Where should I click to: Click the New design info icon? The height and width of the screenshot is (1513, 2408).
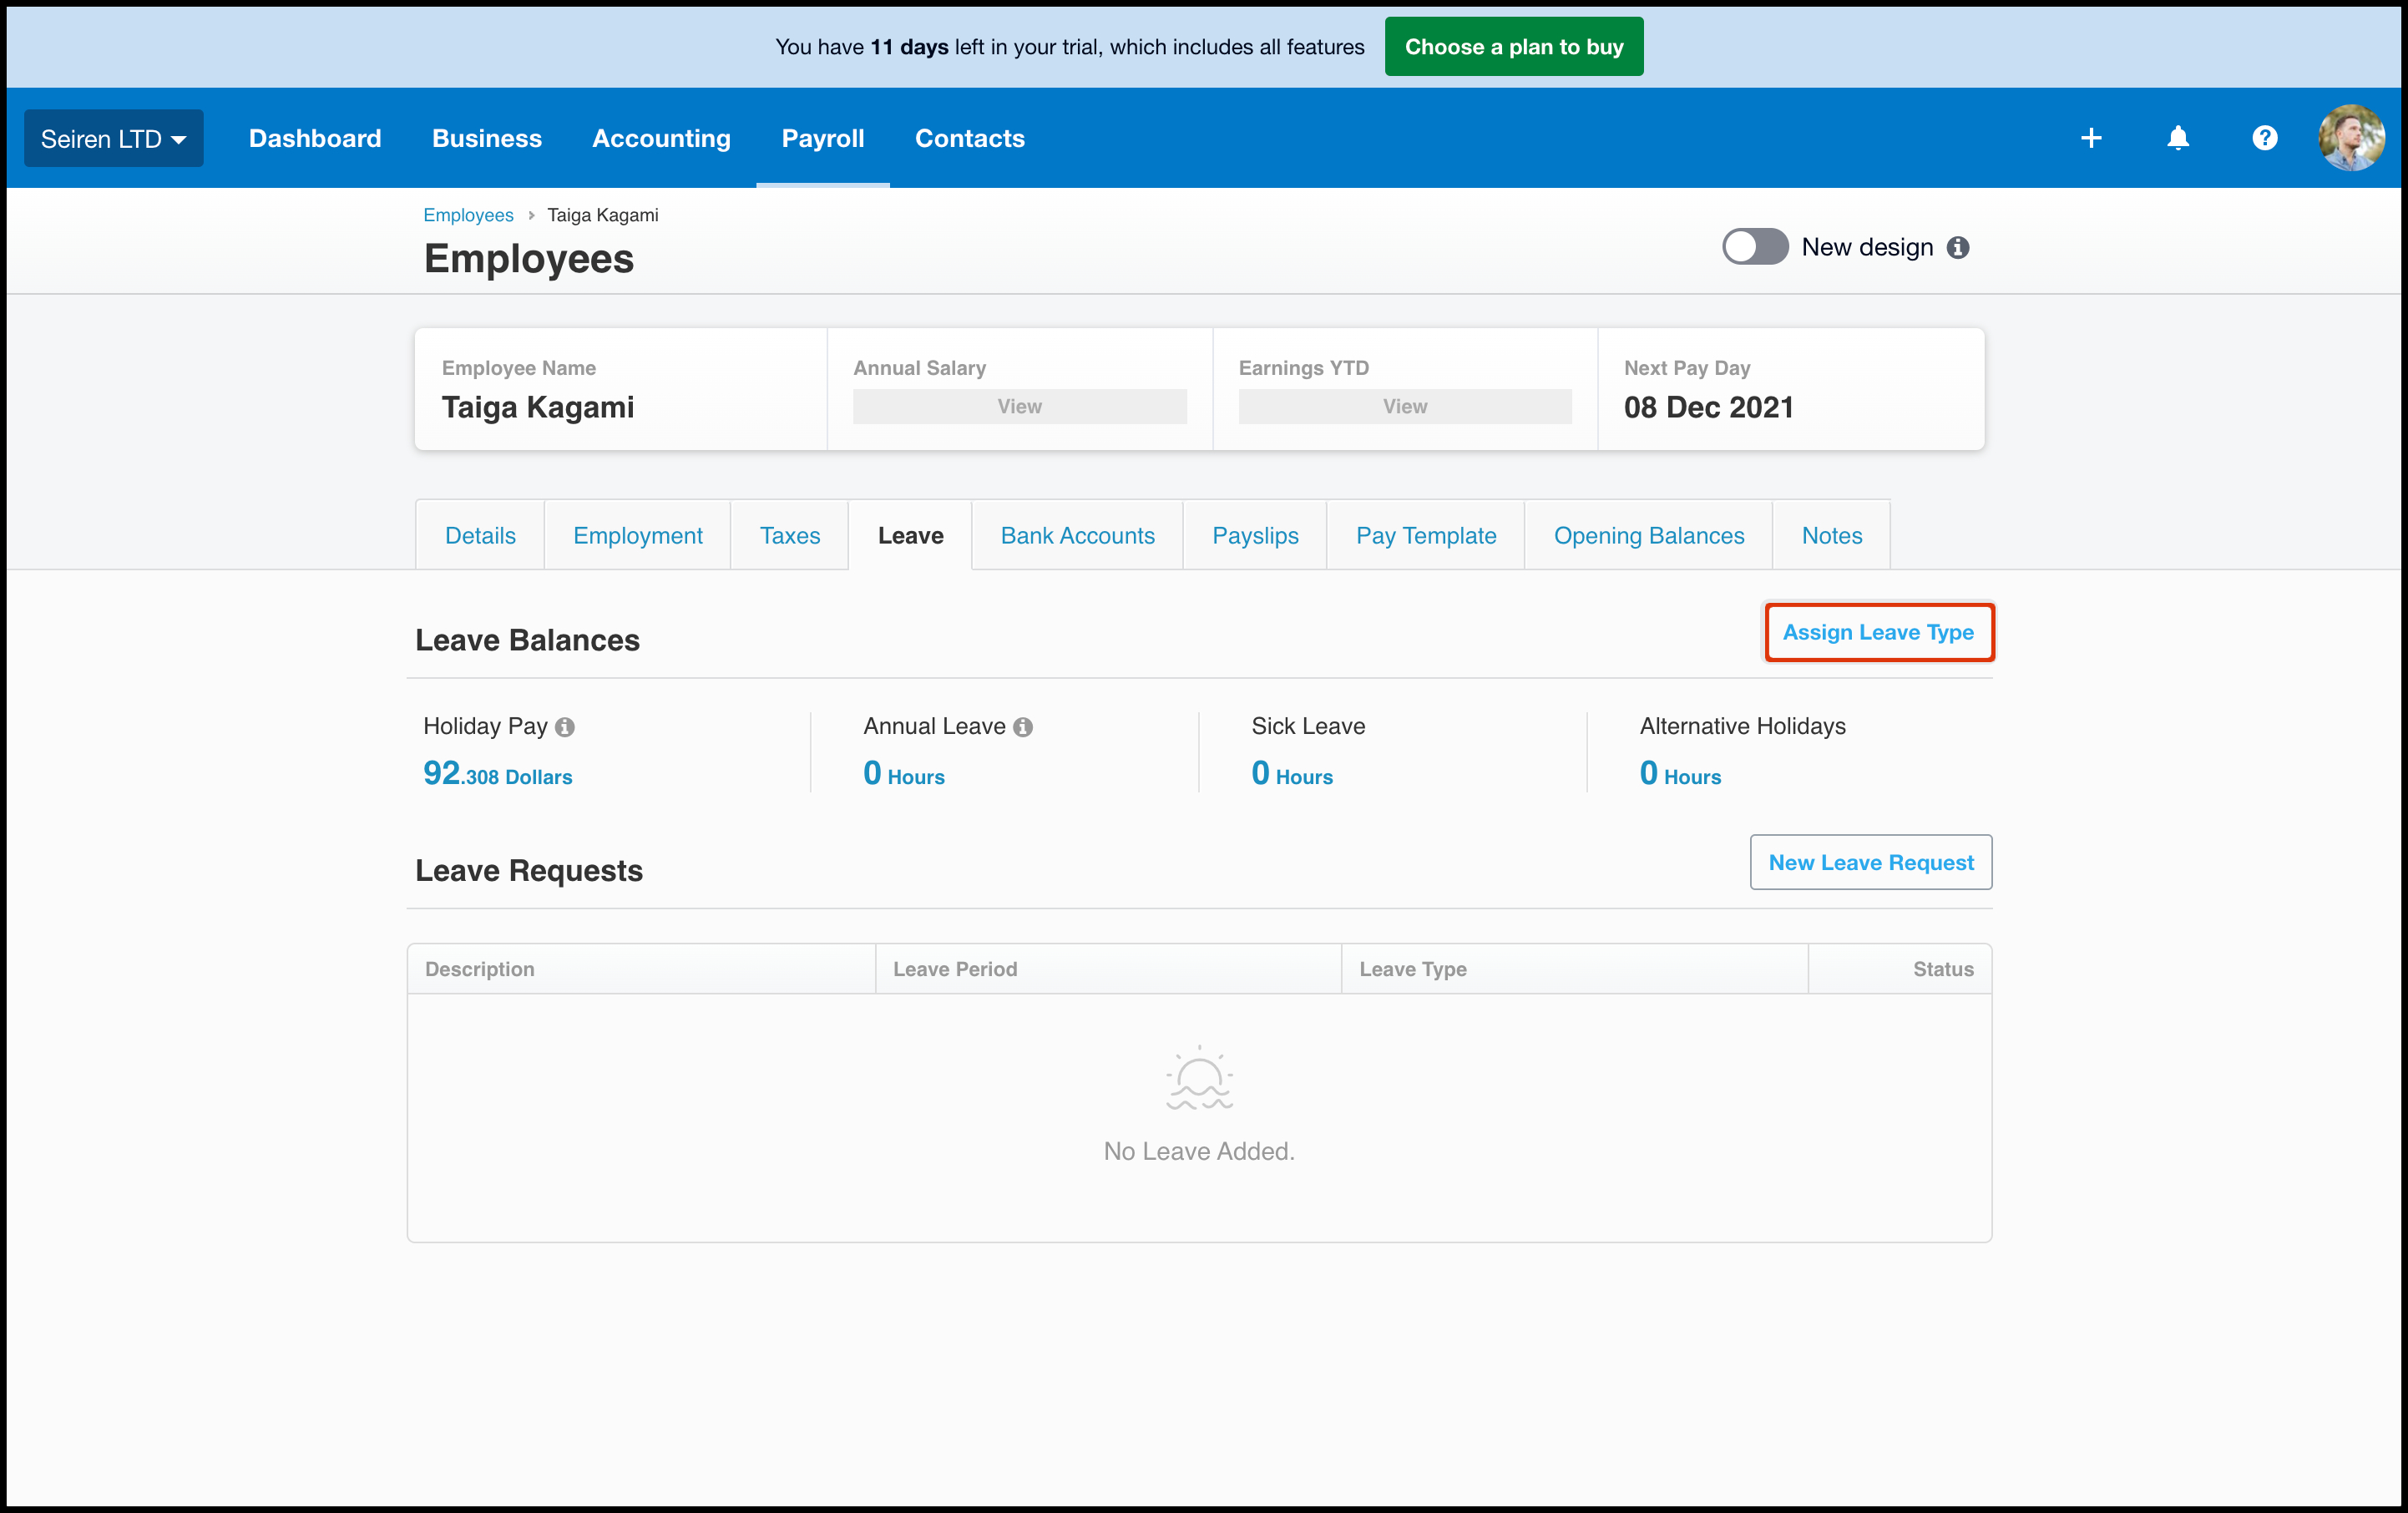click(x=1958, y=248)
